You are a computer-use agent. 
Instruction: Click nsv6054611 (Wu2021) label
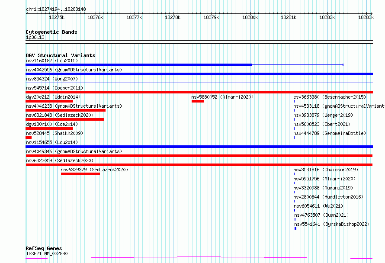click(318, 206)
